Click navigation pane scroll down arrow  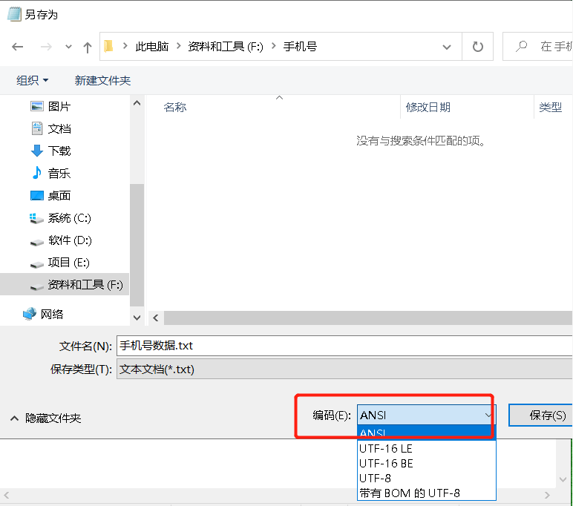point(137,318)
